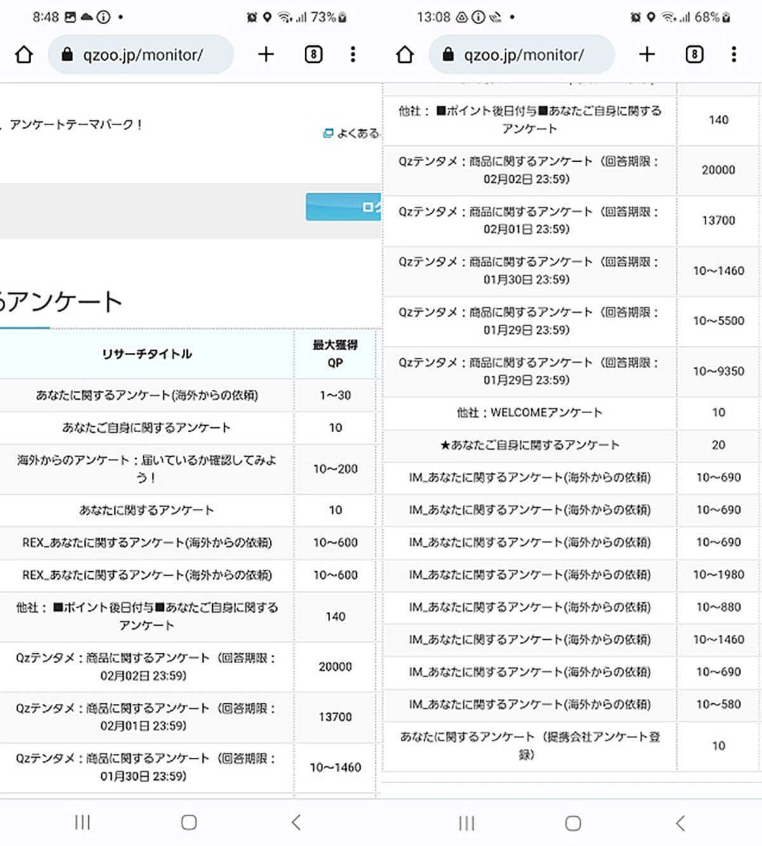Tap the blue login button
Viewport: 762px width, 846px height.
(344, 207)
